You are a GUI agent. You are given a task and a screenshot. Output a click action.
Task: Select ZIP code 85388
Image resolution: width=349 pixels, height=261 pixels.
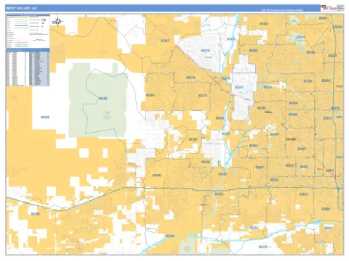150,95
